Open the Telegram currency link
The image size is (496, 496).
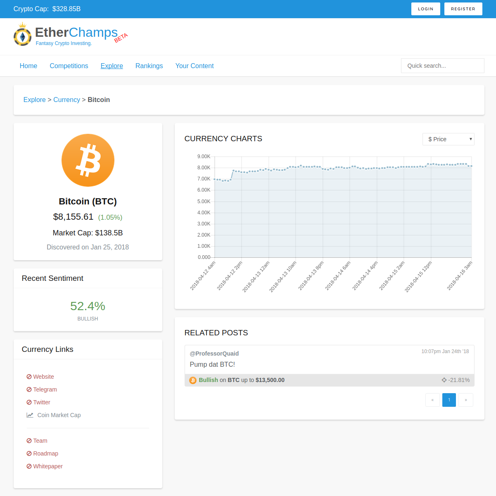[45, 389]
